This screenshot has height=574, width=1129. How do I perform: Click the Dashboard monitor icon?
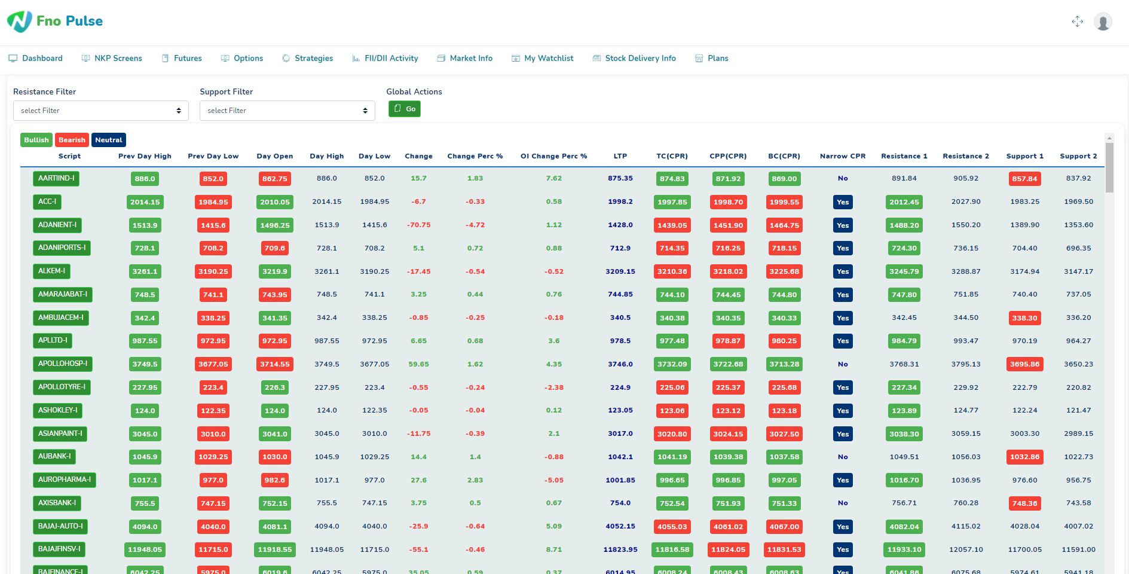(13, 58)
